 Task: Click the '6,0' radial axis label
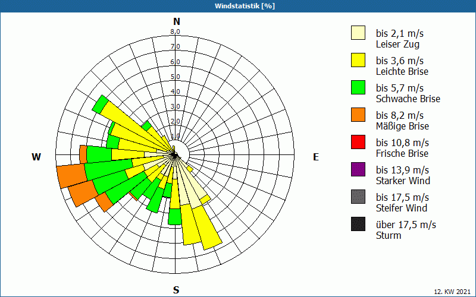click(x=176, y=62)
